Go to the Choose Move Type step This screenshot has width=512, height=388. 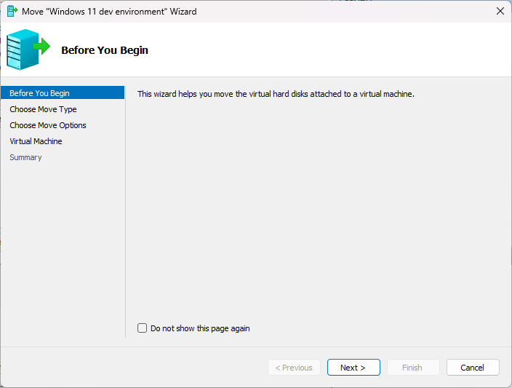tap(43, 109)
